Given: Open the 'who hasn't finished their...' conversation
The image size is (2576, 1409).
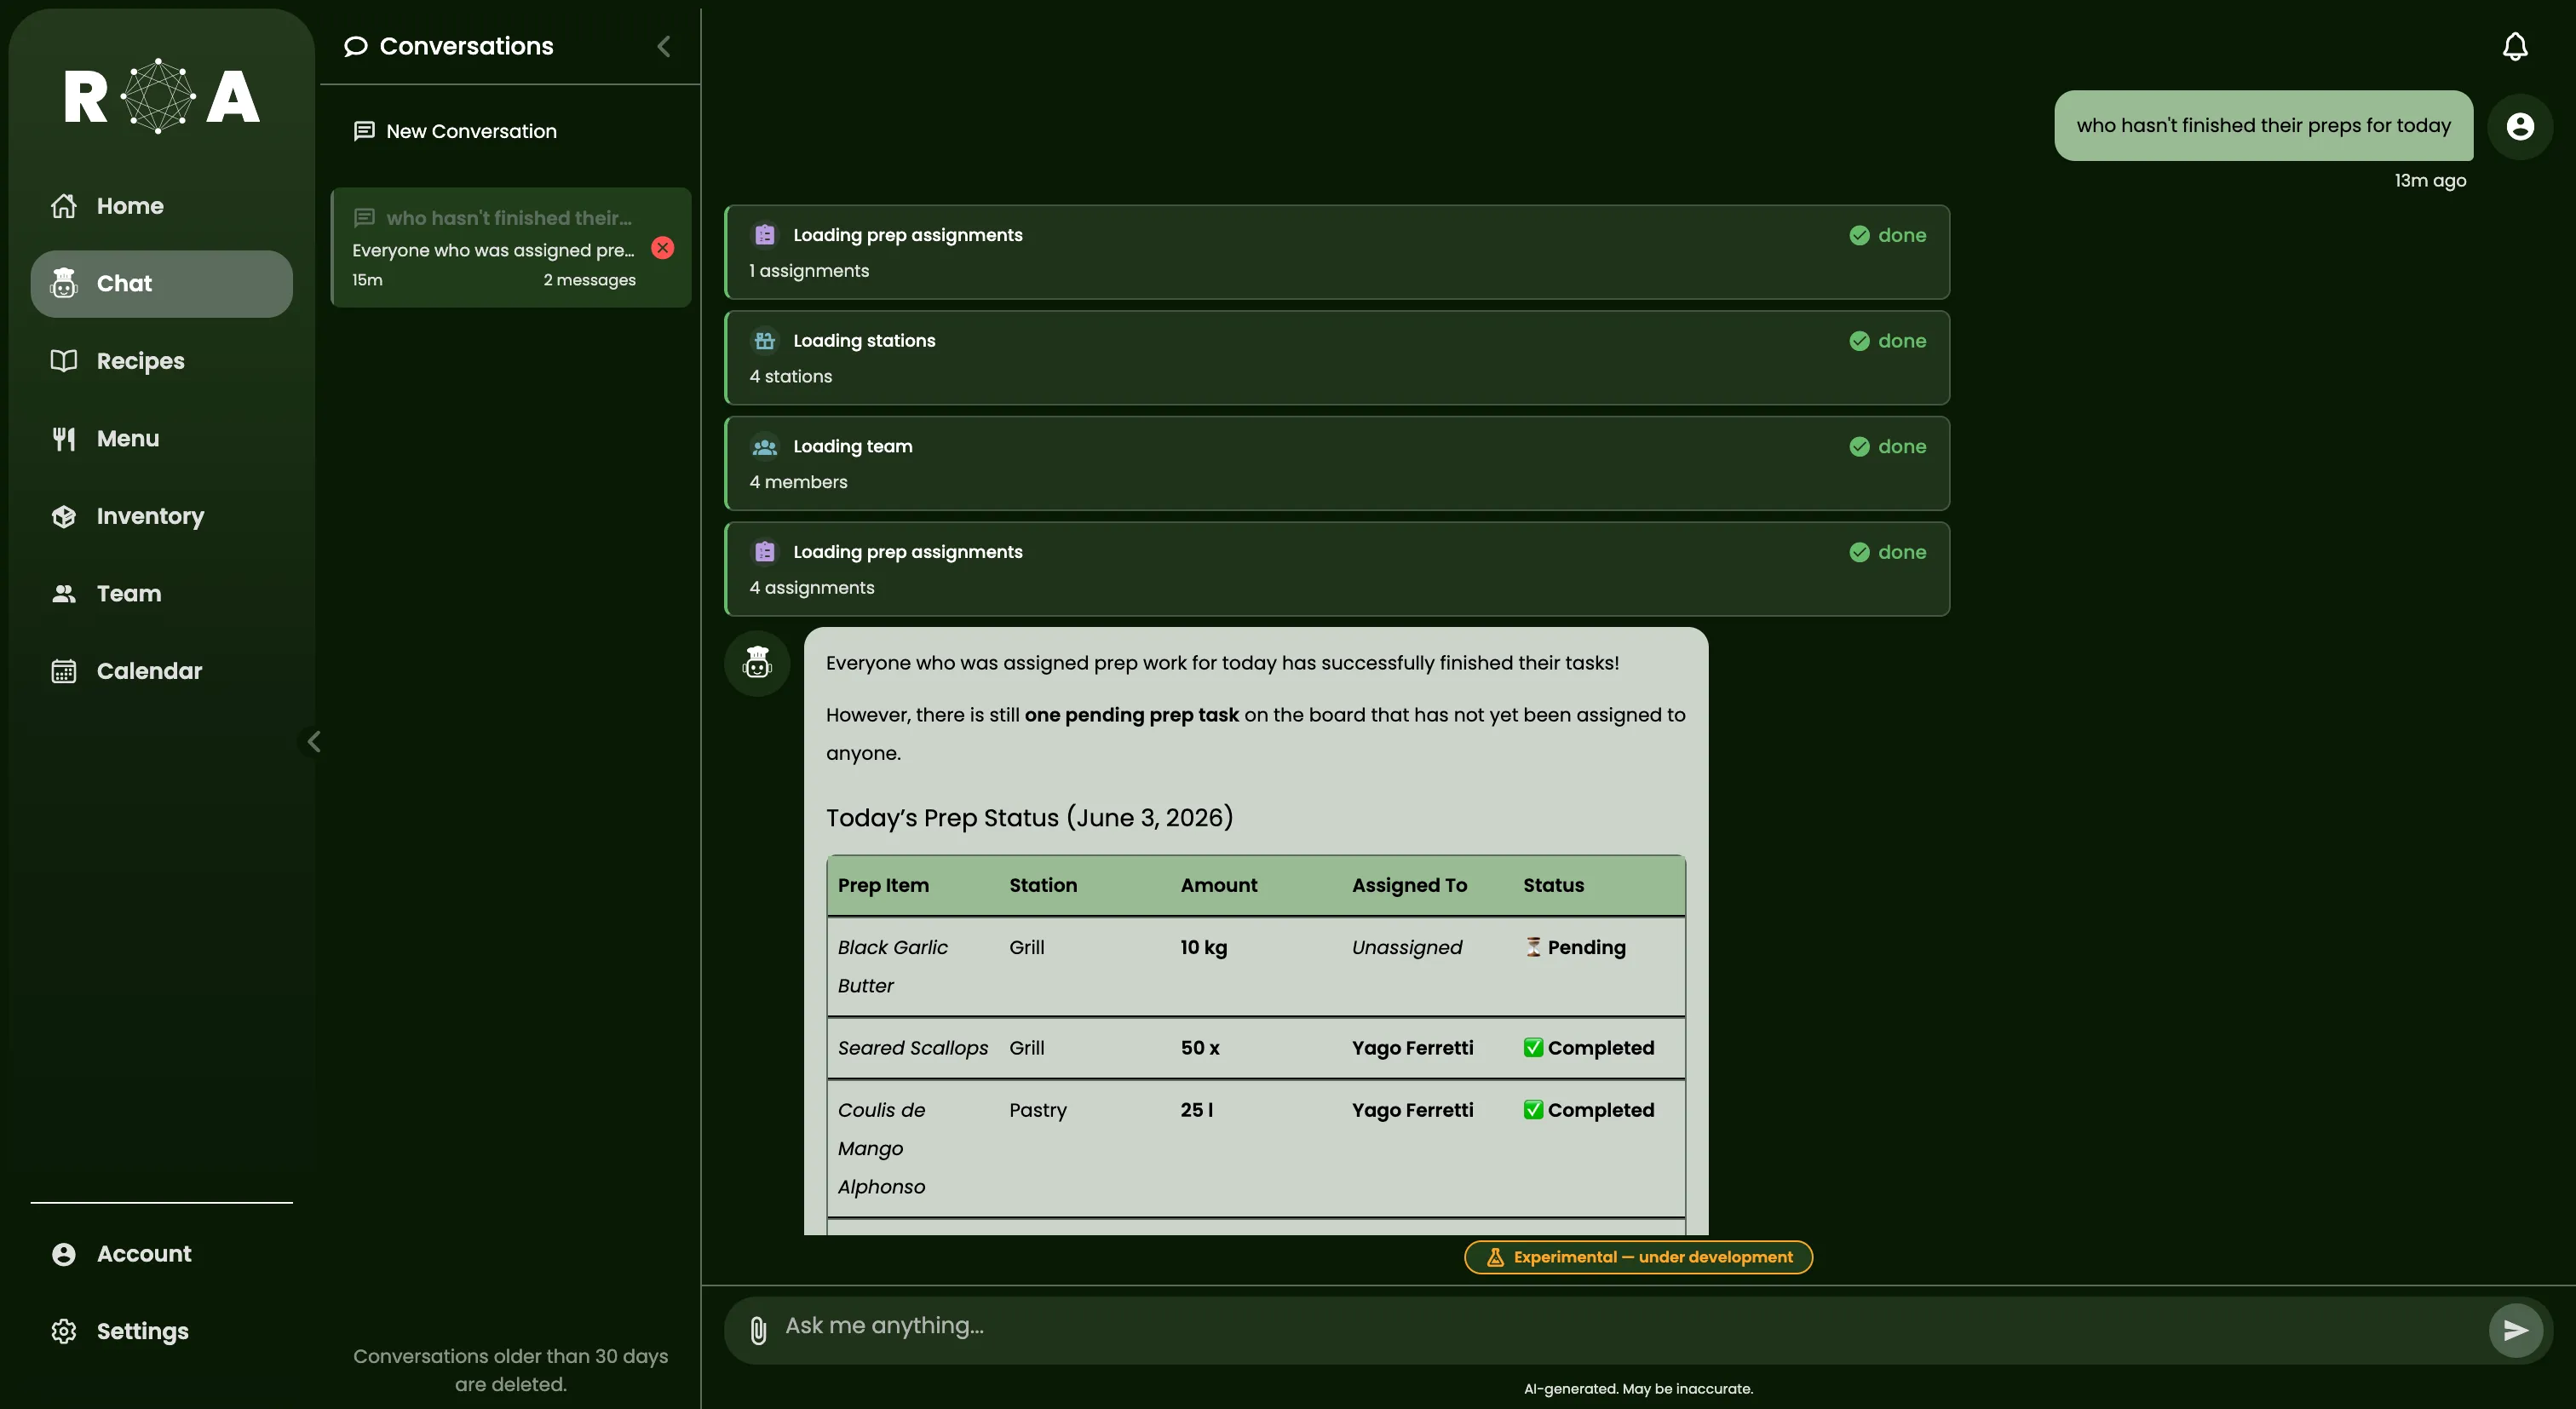Looking at the screenshot, I should [511, 248].
